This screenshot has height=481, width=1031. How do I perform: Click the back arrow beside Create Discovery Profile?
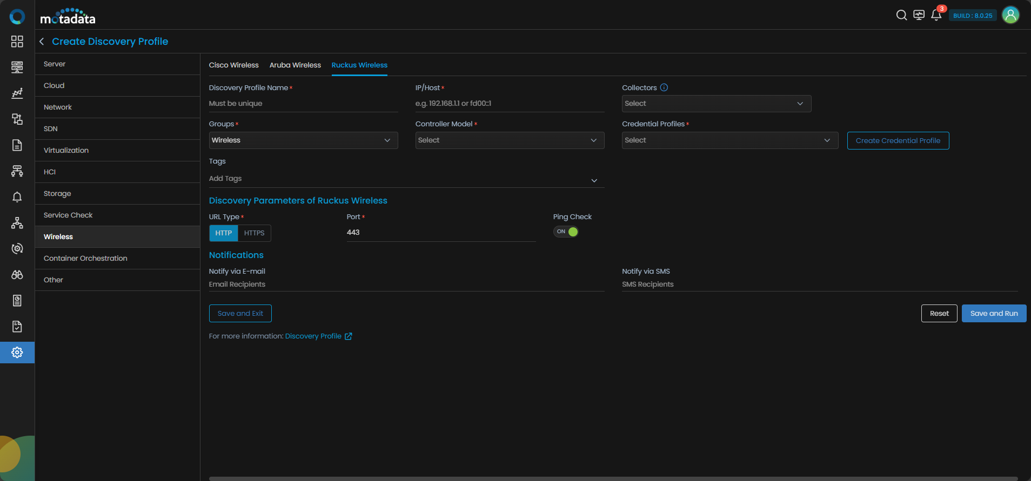(42, 42)
